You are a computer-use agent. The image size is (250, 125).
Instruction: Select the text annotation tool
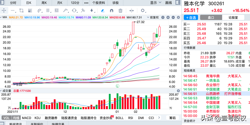point(57,11)
